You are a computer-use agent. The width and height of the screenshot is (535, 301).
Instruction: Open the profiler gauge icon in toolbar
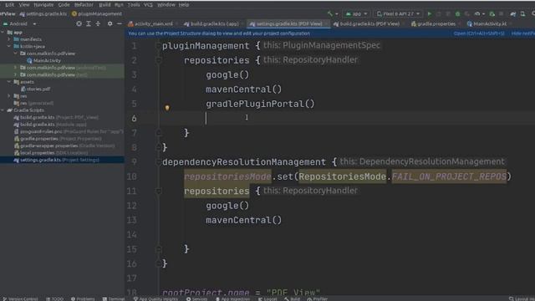pyautogui.click(x=477, y=14)
